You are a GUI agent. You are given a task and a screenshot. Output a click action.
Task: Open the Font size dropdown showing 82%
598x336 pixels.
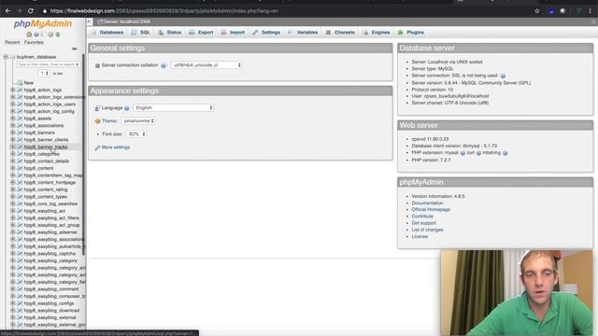pos(136,134)
